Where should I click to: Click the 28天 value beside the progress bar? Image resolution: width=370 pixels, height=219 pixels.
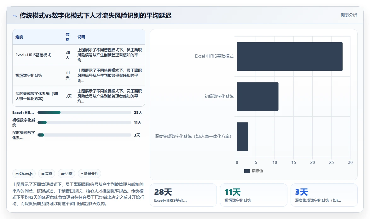coord(138,113)
